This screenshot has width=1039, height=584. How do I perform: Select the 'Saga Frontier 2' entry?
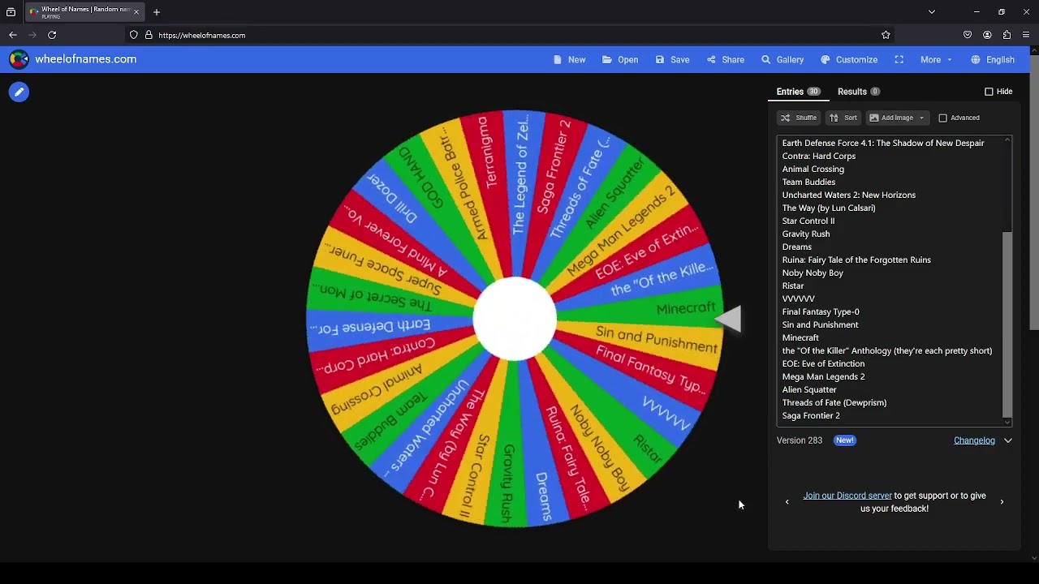coord(810,415)
